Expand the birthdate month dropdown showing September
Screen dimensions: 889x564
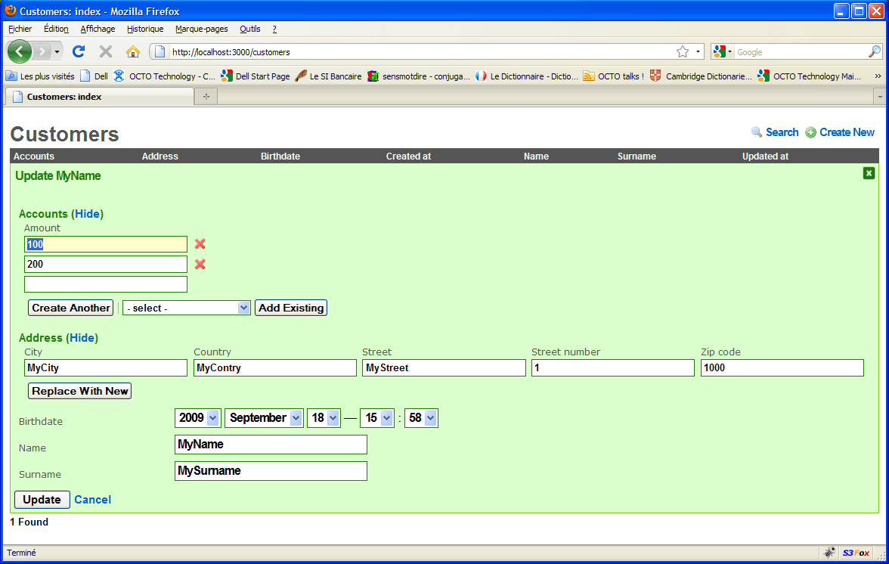[x=264, y=418]
